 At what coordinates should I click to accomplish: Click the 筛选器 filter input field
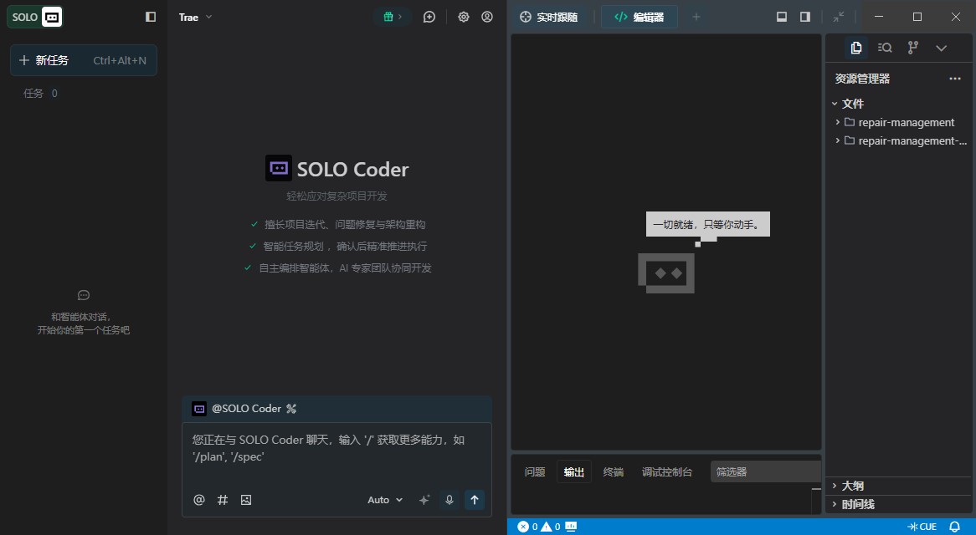(765, 472)
